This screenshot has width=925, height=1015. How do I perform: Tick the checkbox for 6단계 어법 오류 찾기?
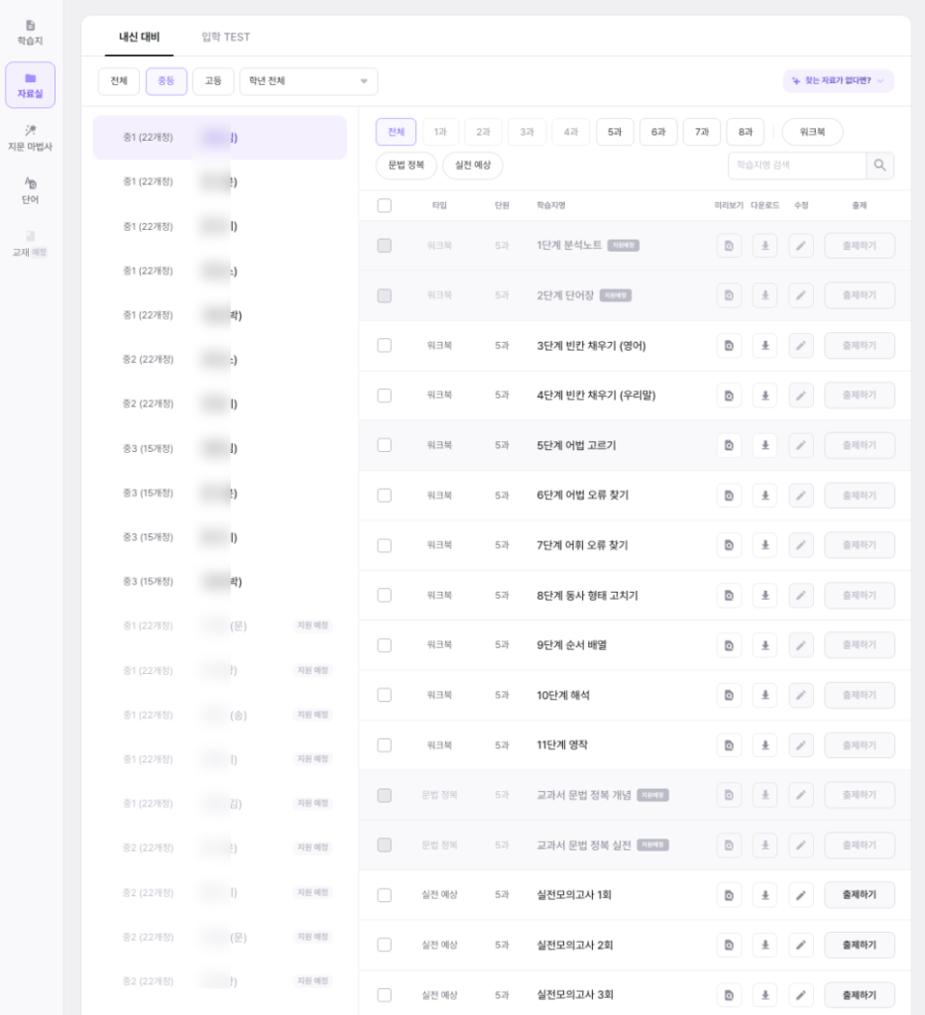pyautogui.click(x=385, y=496)
